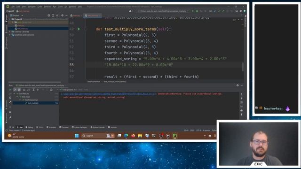Collapse Test Results tree node

click(15, 94)
